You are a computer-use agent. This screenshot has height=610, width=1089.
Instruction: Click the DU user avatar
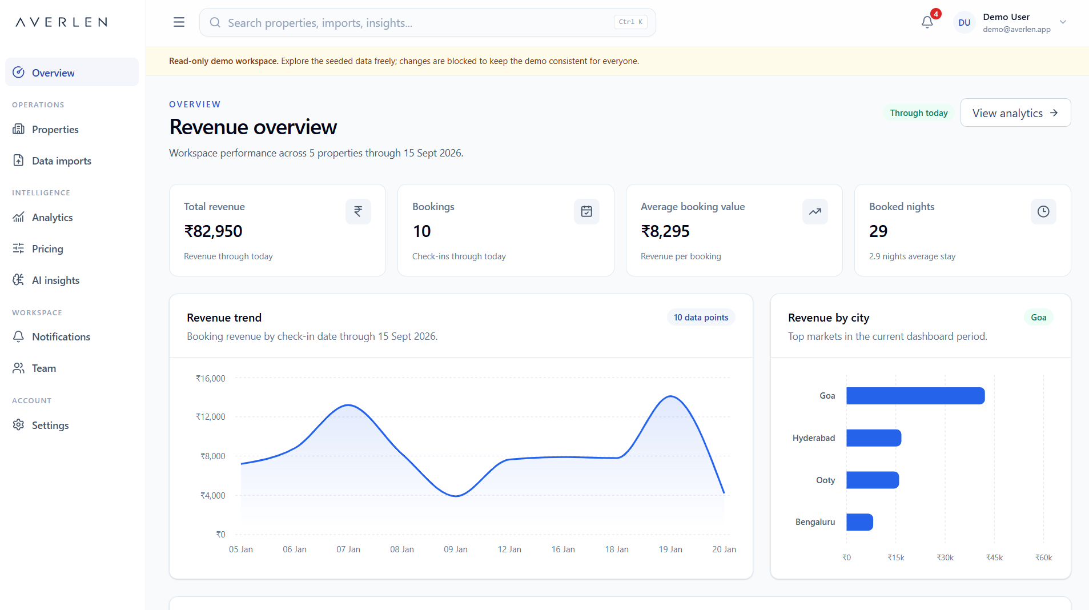(965, 22)
